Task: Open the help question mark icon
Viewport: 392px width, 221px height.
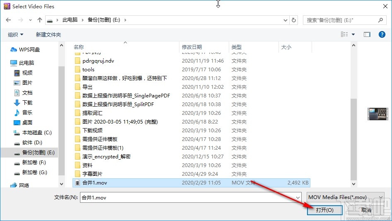Action: [382, 34]
